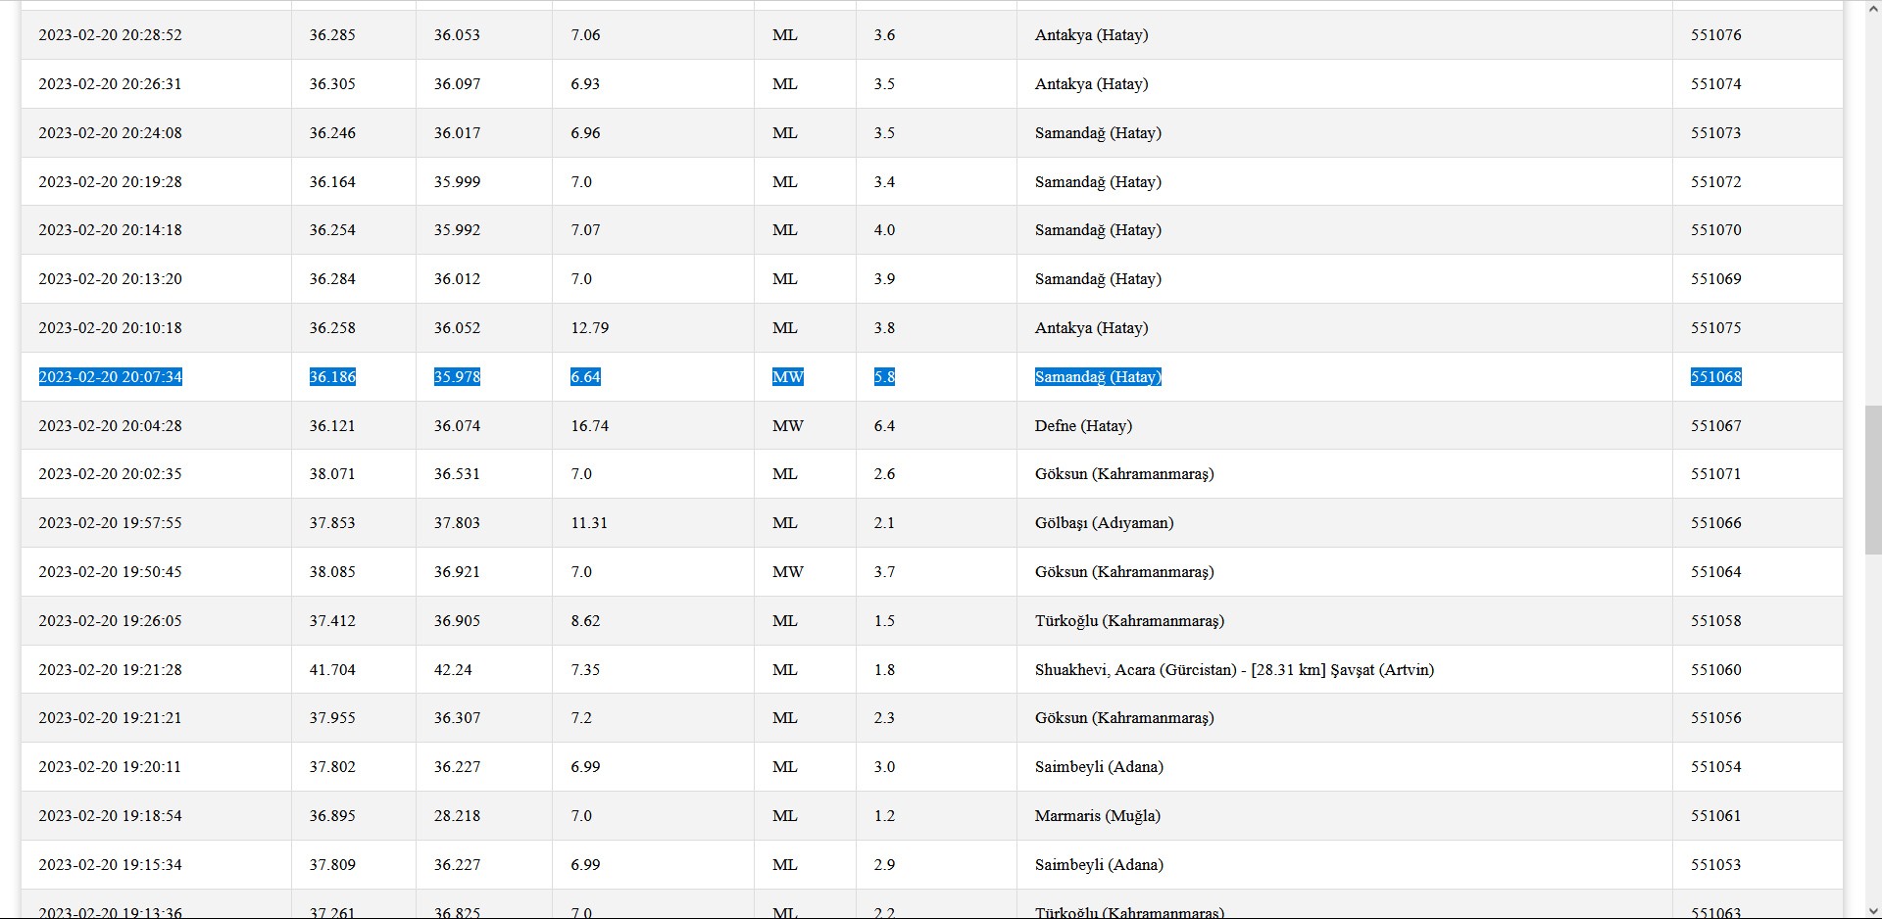
Task: Click magnitude 2.9 in Saimbeyli row
Action: [884, 865]
